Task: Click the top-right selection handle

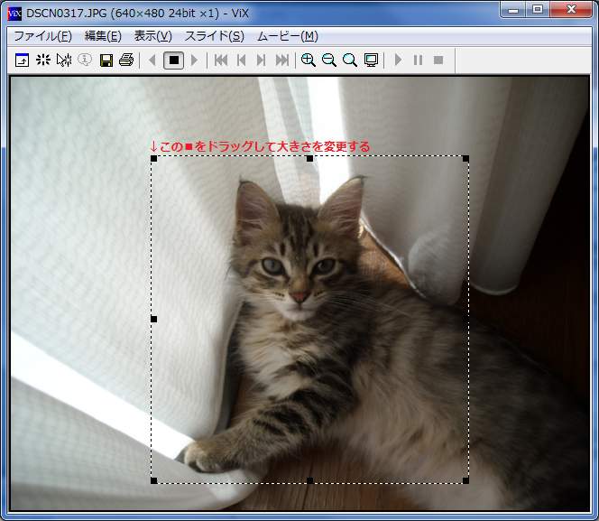Action: pyautogui.click(x=465, y=158)
